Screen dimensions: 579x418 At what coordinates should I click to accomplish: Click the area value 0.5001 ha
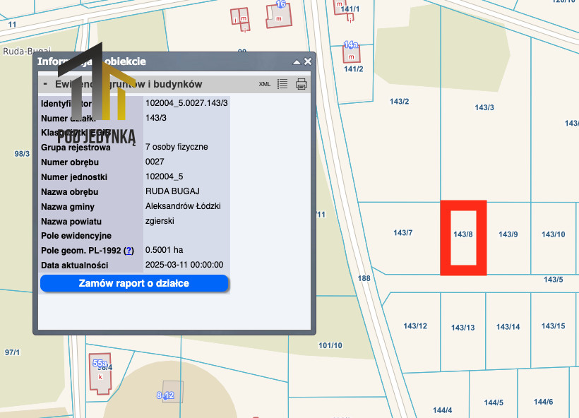164,250
